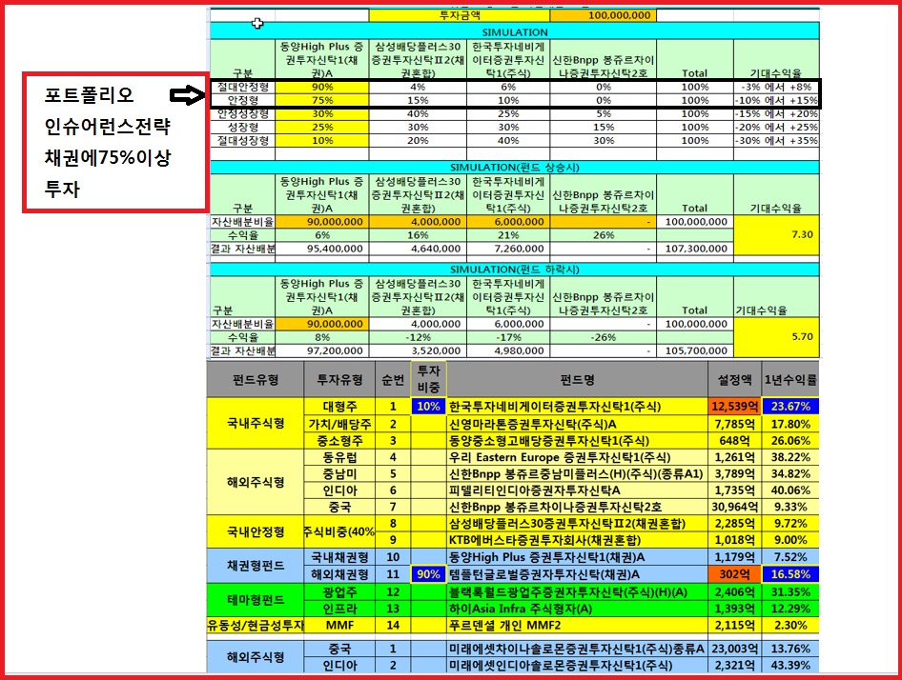Select fund 한국투자네비게이터증권투자신탁1(주식) in the fund list
The image size is (902, 680).
pyautogui.click(x=577, y=407)
